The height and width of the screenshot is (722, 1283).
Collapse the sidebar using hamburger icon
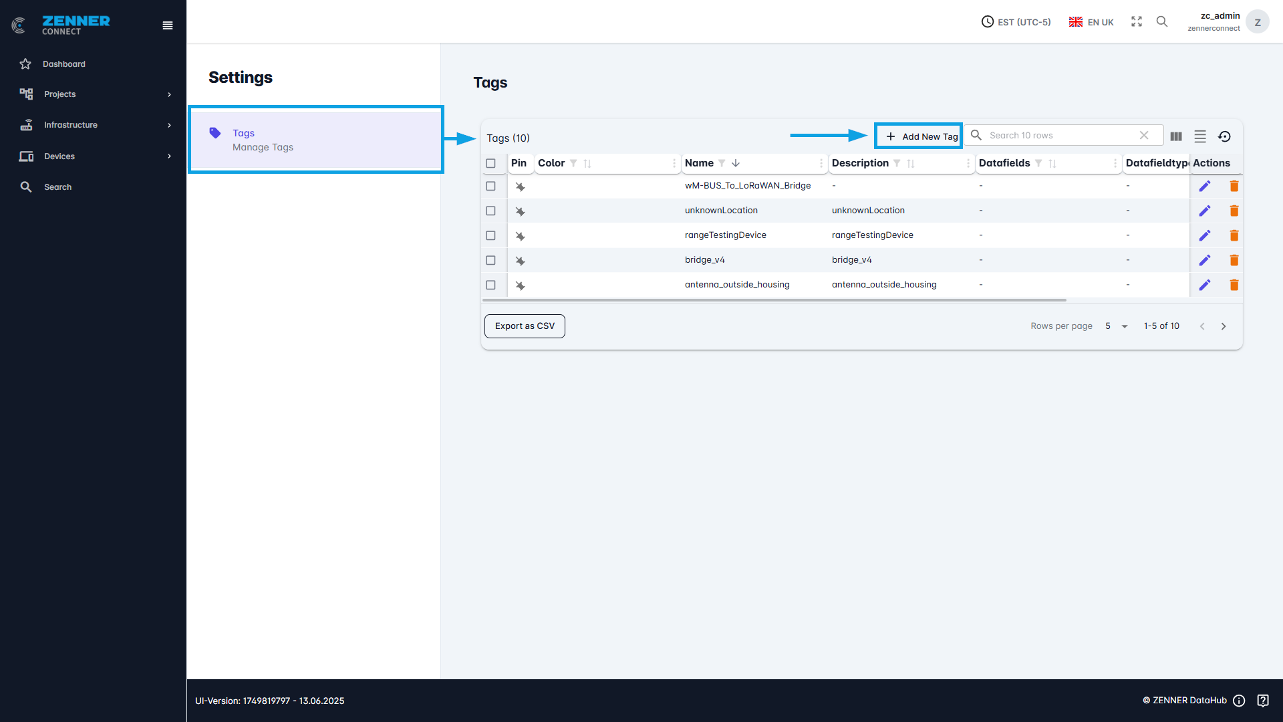click(167, 25)
